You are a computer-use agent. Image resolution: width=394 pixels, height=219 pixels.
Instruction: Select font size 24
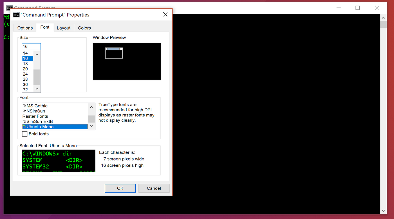click(25, 74)
